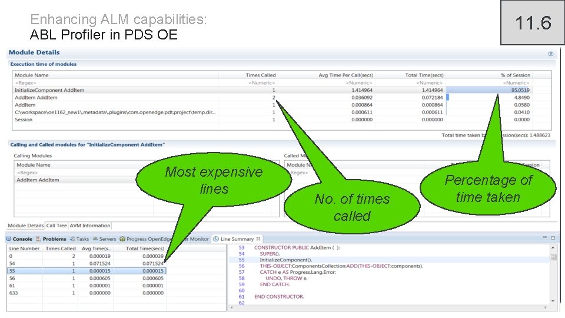Click the Line Summary clock icon

tap(216, 238)
